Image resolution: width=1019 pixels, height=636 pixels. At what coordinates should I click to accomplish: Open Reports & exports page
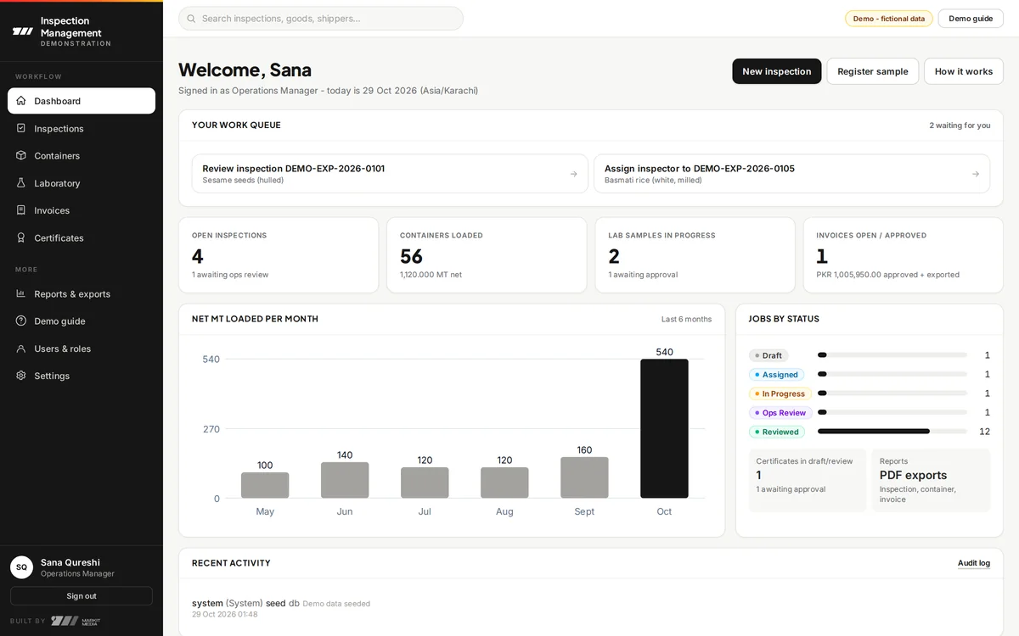82,293
